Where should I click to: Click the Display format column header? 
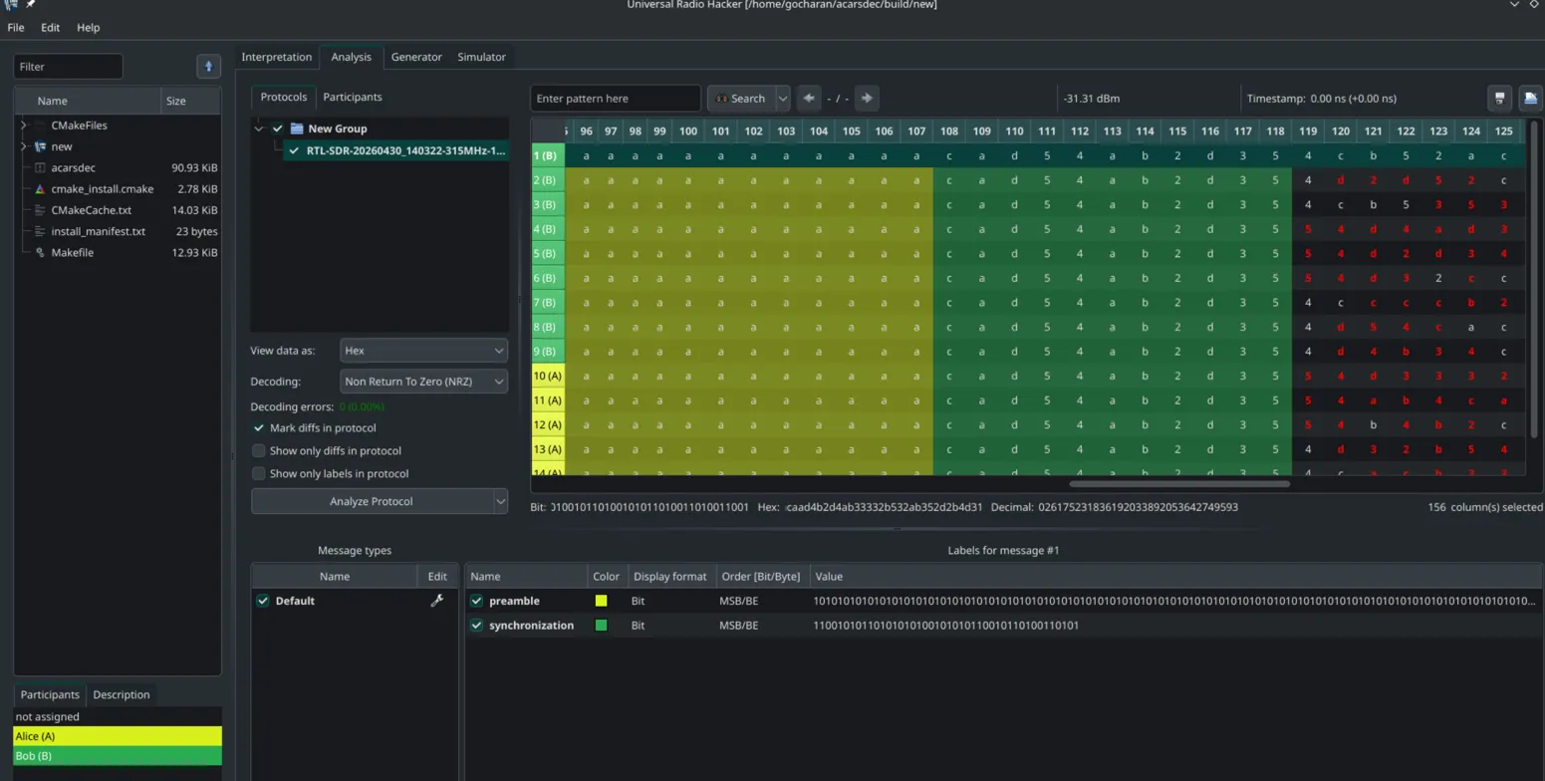pyautogui.click(x=669, y=576)
